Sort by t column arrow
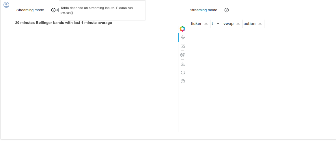The width and height of the screenshot is (336, 141). (x=218, y=24)
